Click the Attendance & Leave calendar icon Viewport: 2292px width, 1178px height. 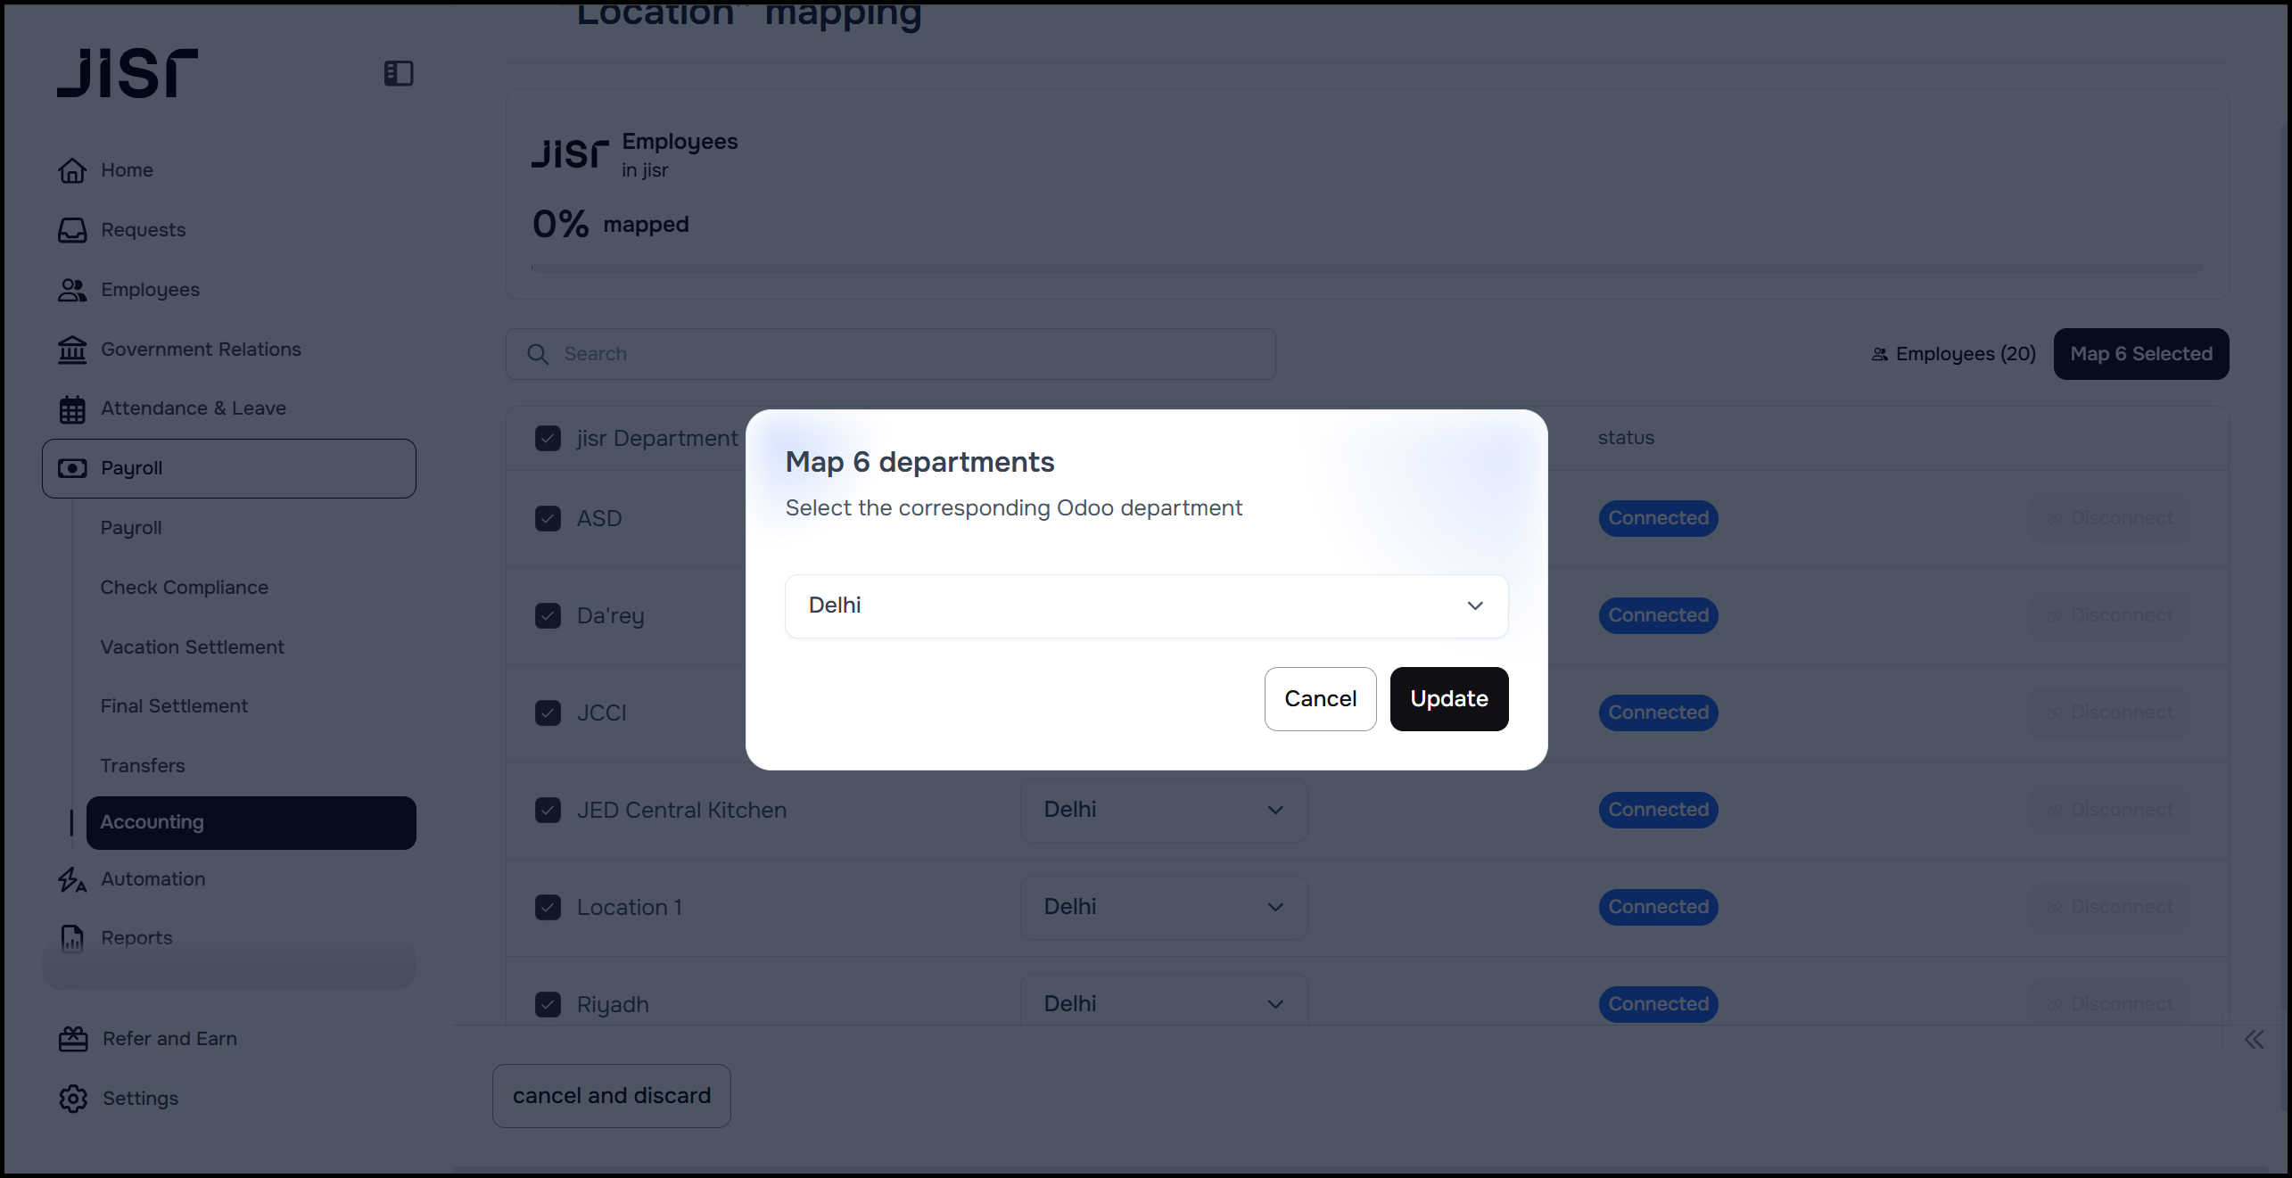tap(72, 409)
